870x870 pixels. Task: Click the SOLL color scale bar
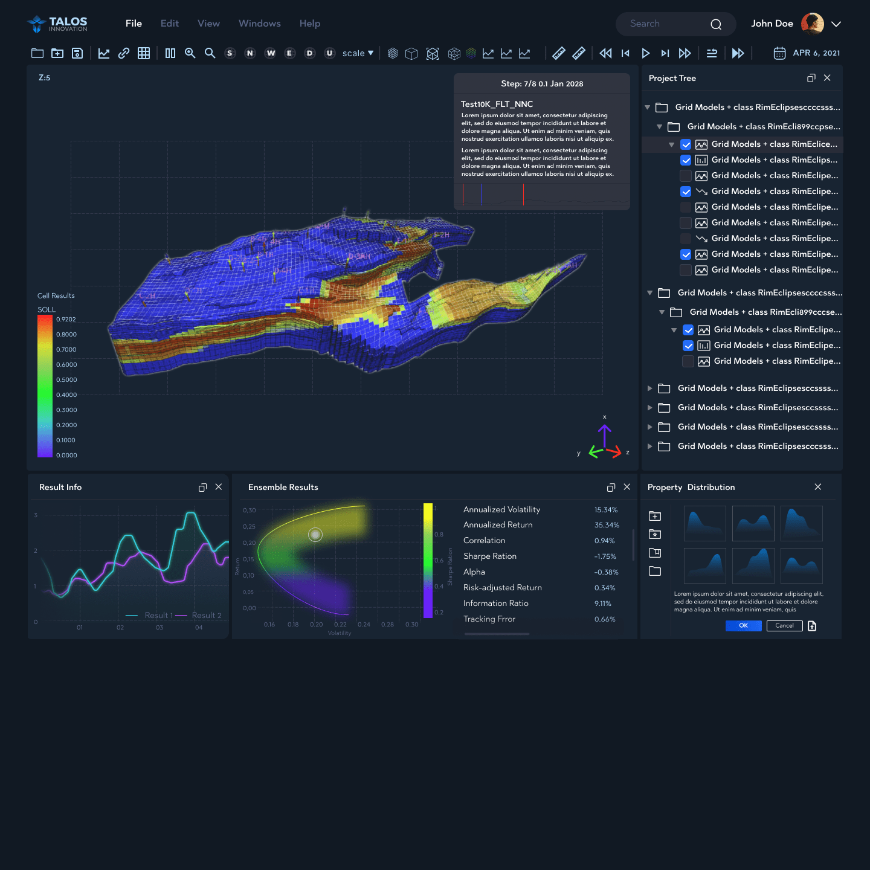tap(45, 387)
